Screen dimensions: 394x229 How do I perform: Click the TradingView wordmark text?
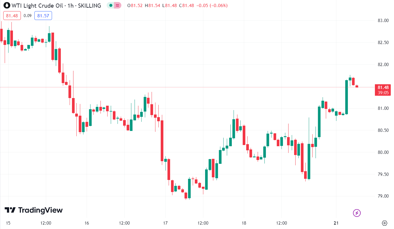tap(40, 210)
